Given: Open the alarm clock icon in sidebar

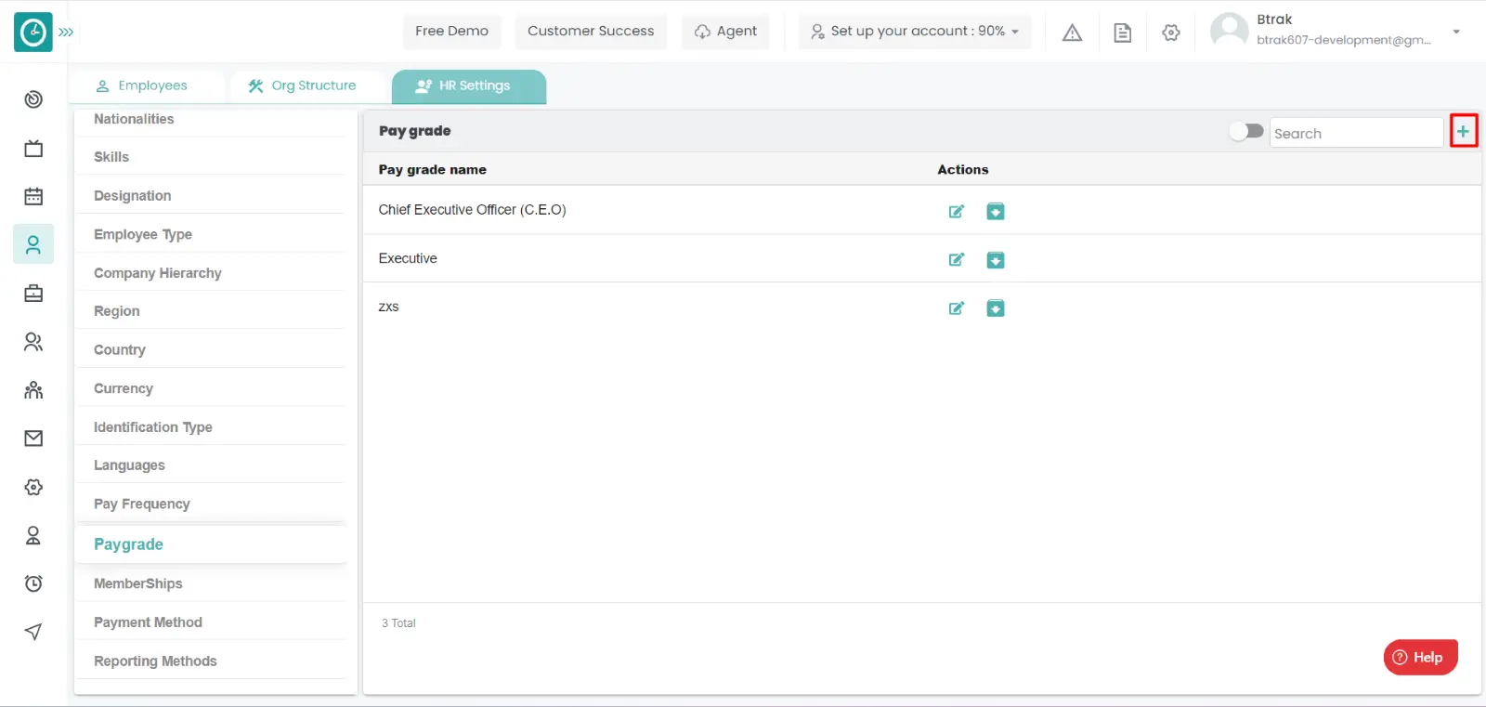Looking at the screenshot, I should (33, 583).
